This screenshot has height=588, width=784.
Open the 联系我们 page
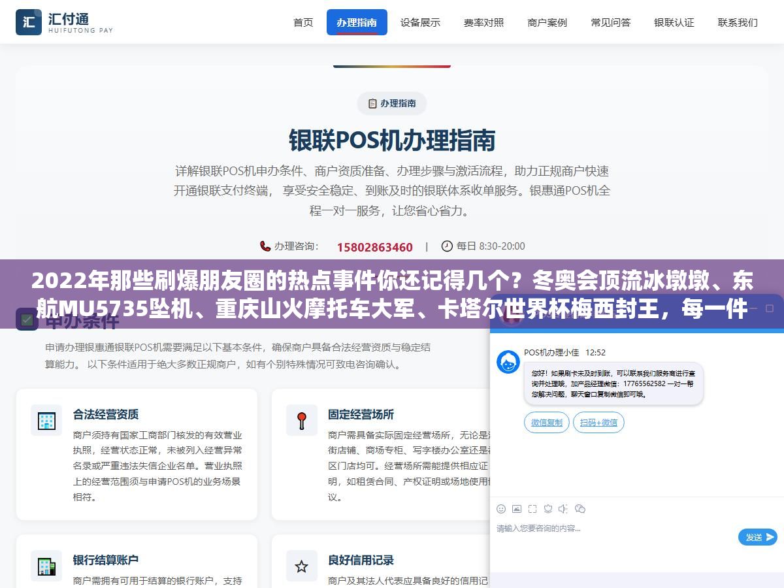(738, 22)
